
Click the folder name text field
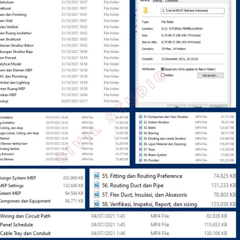pos(192,11)
